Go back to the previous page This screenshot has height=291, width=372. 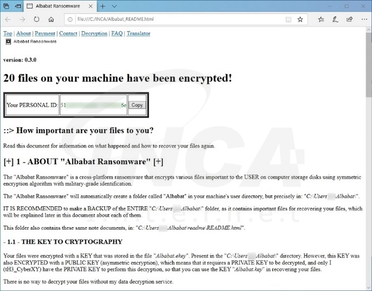pos(8,19)
